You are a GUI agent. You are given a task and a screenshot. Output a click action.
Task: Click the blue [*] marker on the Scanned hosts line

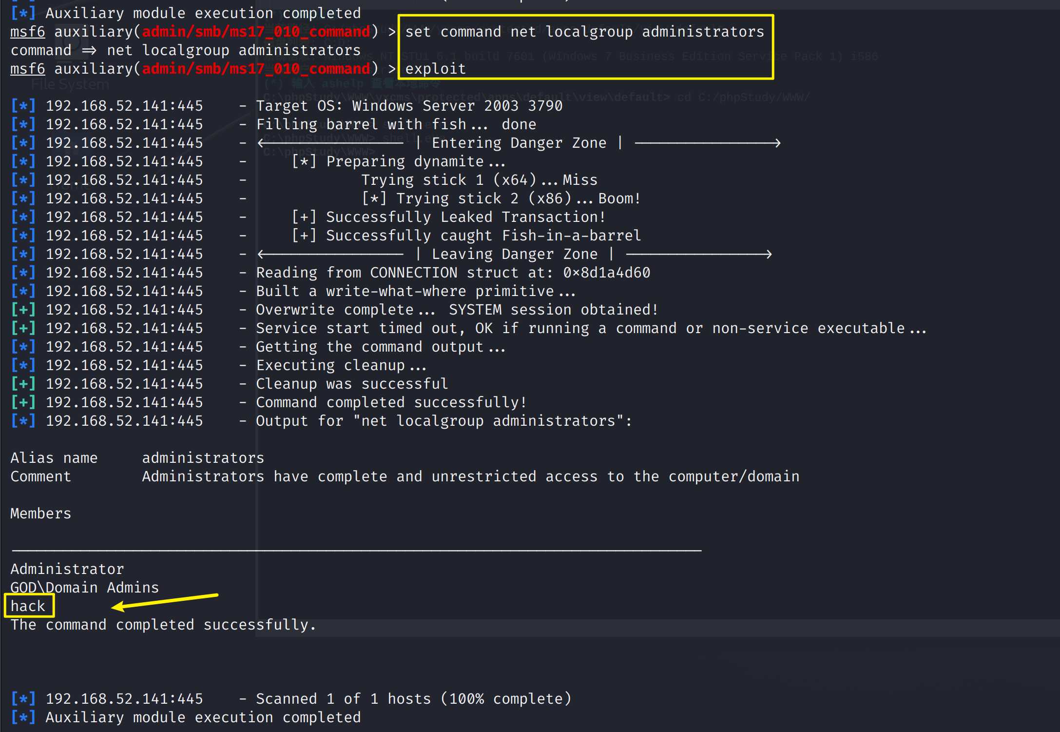[x=23, y=699]
